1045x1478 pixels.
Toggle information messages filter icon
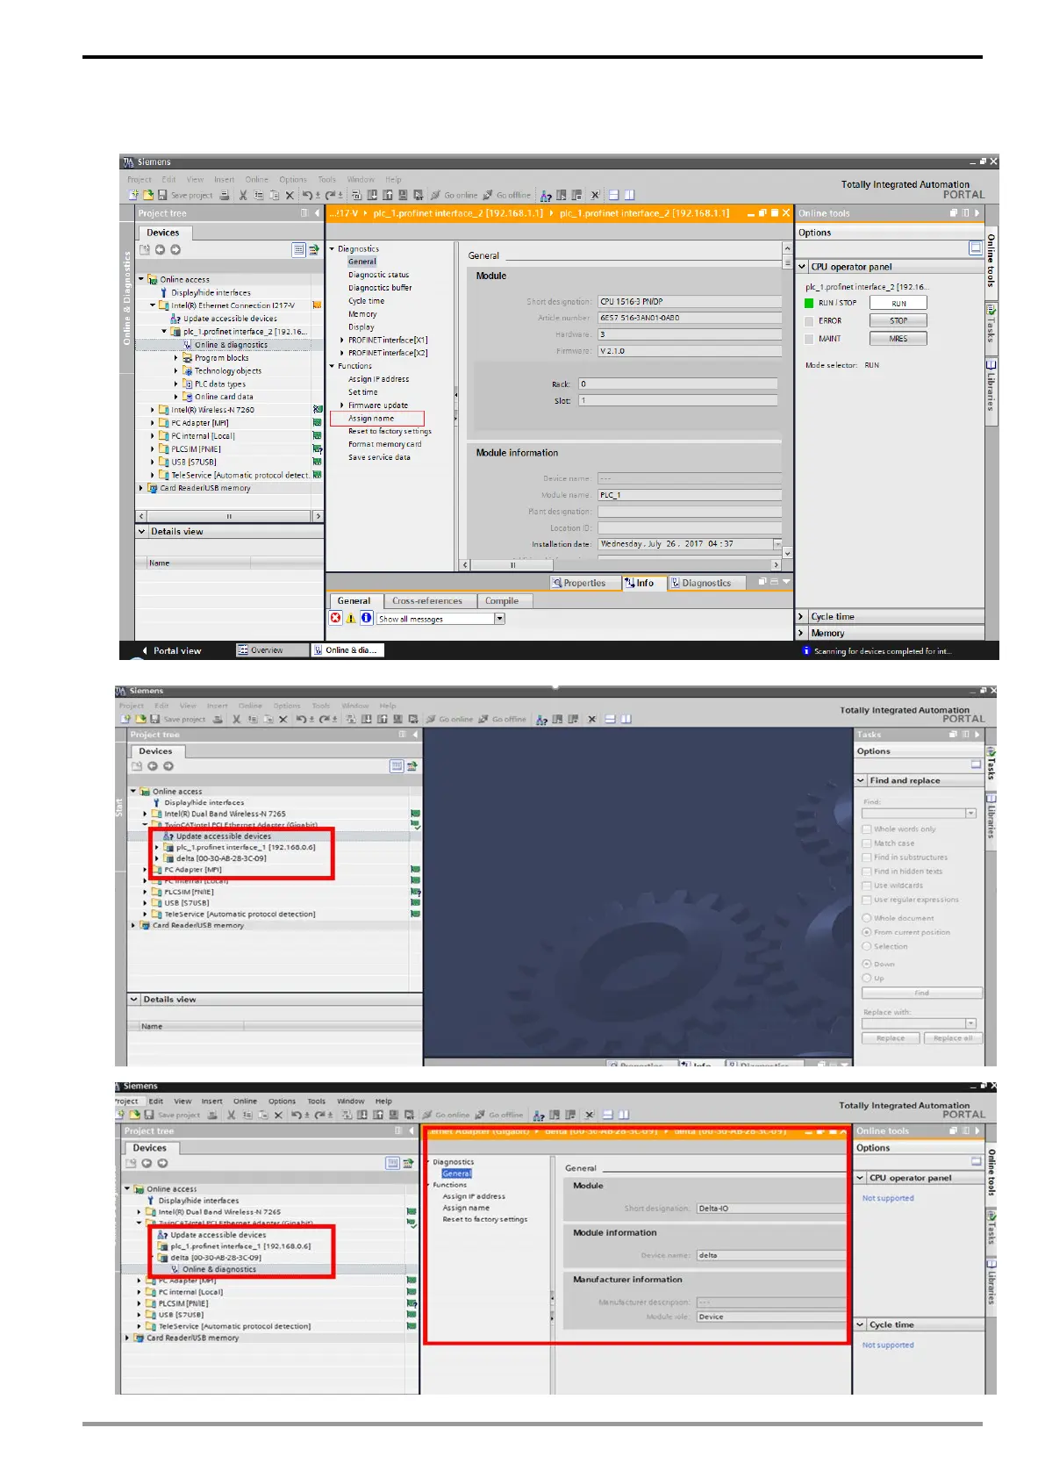click(367, 618)
